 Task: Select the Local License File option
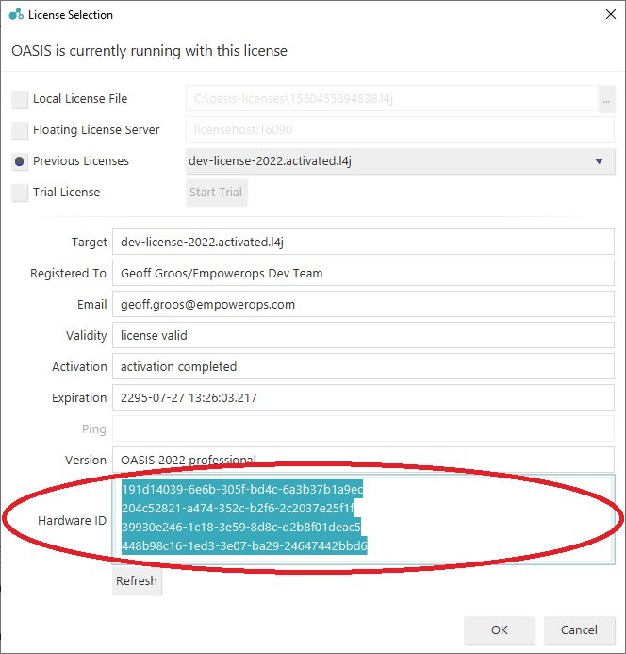[20, 99]
